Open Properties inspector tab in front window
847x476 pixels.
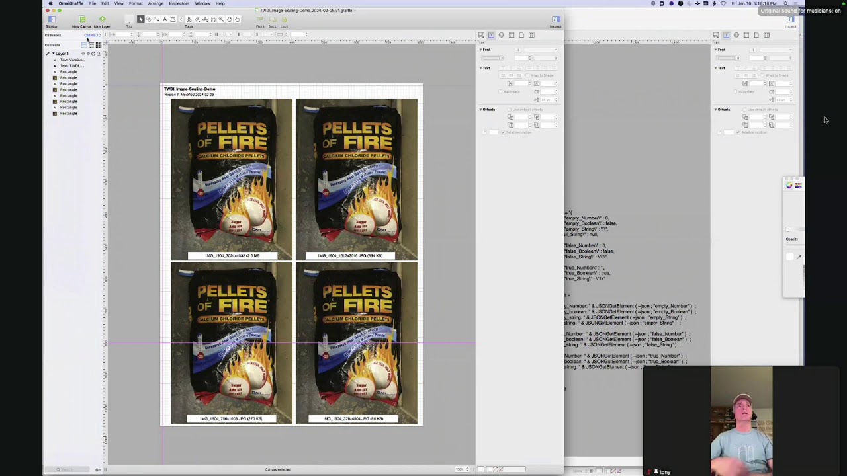(x=501, y=35)
